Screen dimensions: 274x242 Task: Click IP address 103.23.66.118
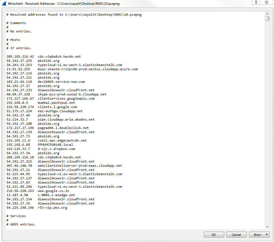click(19, 82)
